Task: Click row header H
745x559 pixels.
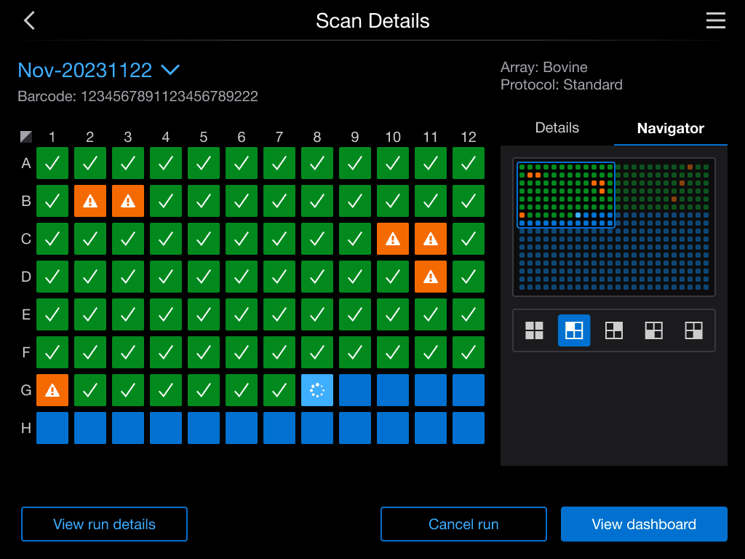Action: 26,428
